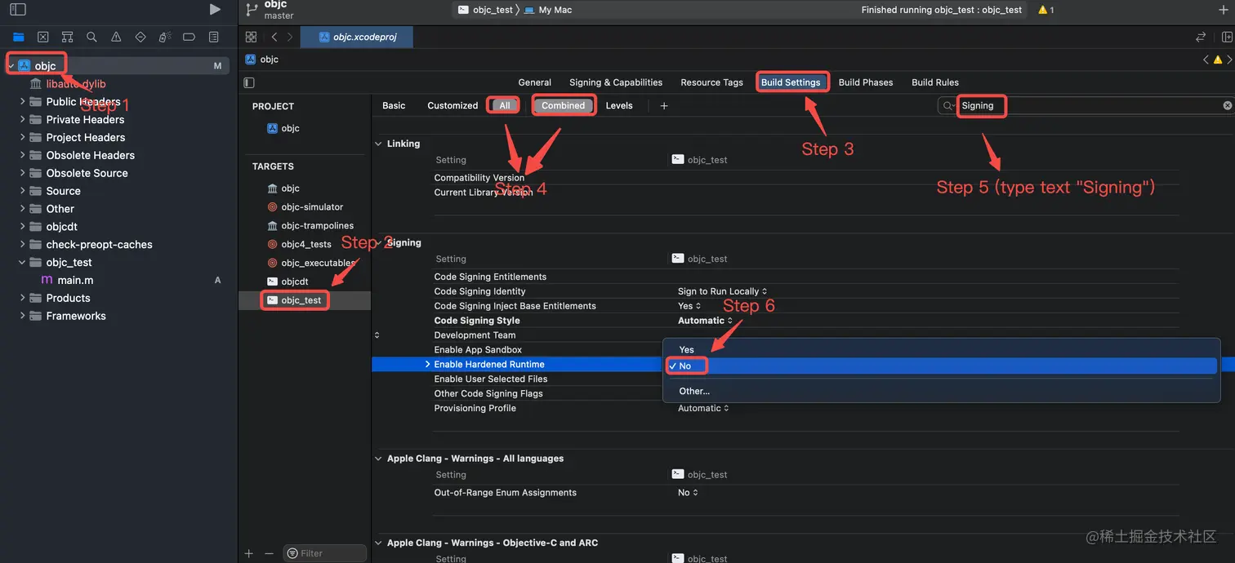Click the related items grid icon

tap(252, 37)
